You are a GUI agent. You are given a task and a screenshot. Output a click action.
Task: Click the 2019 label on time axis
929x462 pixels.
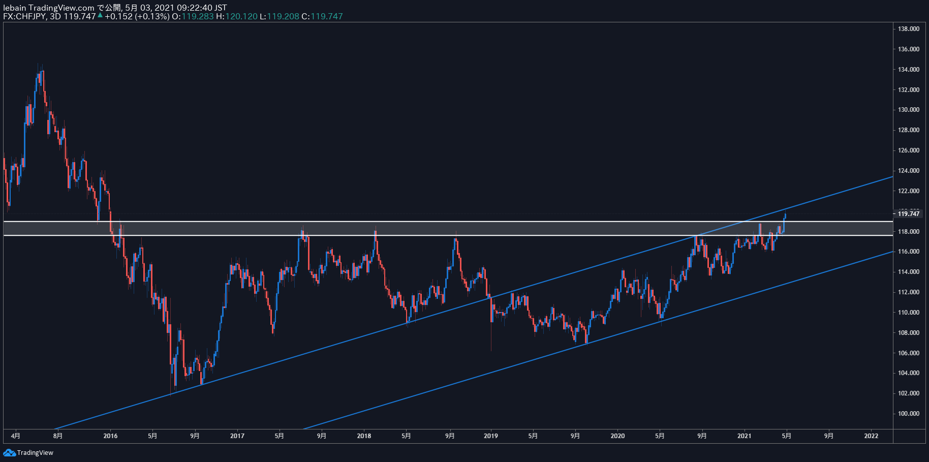490,436
